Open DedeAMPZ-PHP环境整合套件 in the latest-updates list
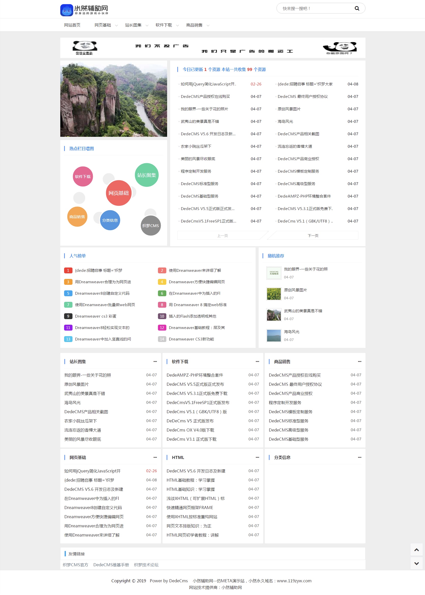 304,196
